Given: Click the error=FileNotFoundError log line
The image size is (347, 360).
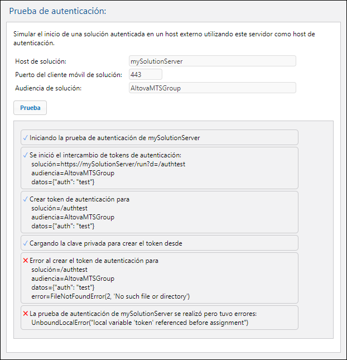Looking at the screenshot, I should [112, 296].
